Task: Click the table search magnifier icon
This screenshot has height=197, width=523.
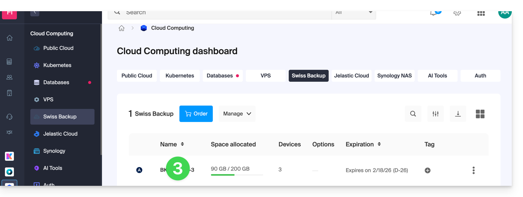Action: coord(413,114)
